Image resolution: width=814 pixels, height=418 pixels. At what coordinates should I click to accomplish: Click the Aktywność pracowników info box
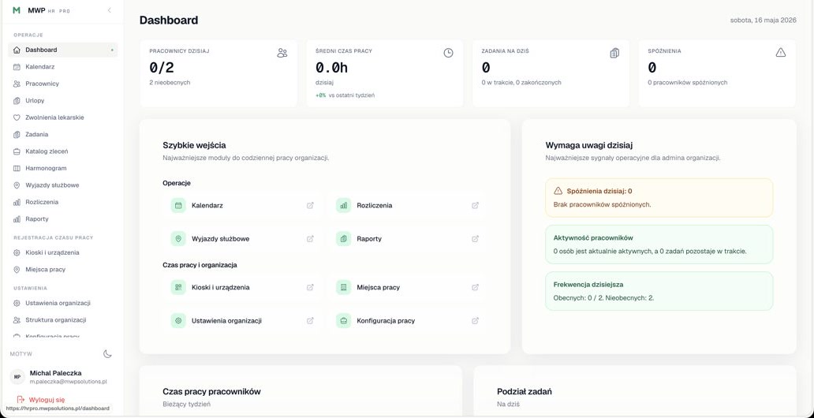pos(659,244)
